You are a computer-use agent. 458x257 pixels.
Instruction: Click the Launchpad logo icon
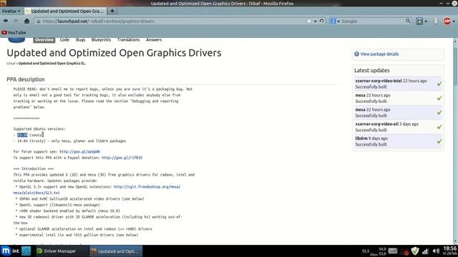(16, 40)
